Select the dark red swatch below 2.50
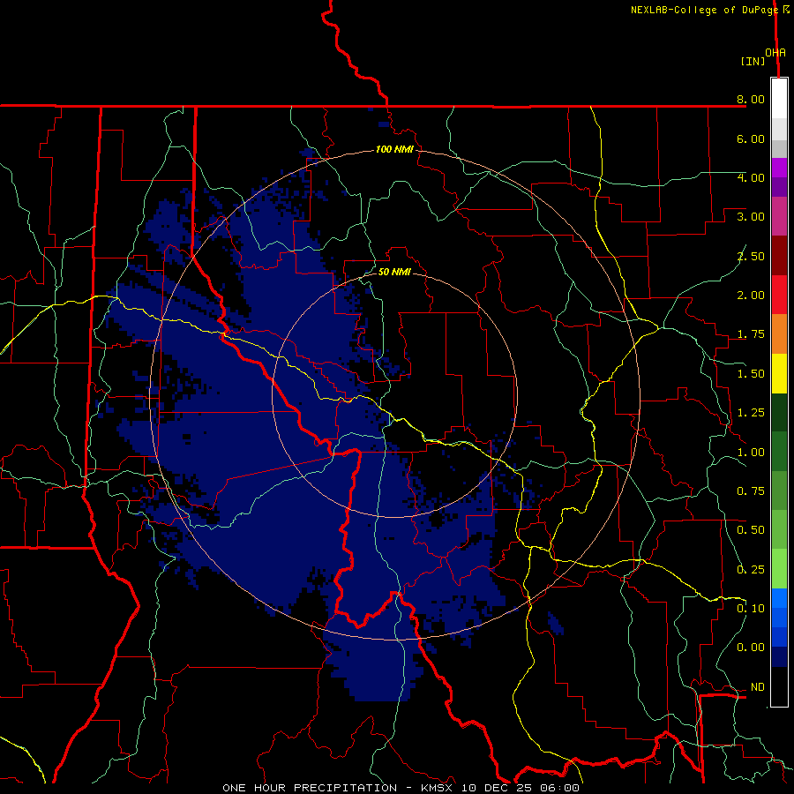Viewport: 794px width, 794px height. 779,256
